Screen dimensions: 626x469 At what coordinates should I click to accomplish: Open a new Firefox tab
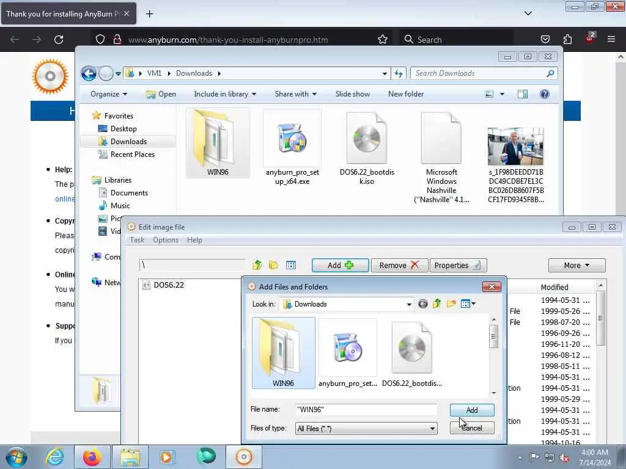tap(149, 14)
